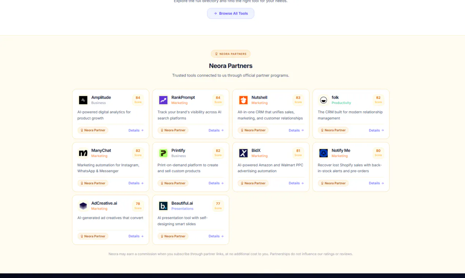Click Neora Partner badge on Beautiful.ai card

tap(173, 236)
